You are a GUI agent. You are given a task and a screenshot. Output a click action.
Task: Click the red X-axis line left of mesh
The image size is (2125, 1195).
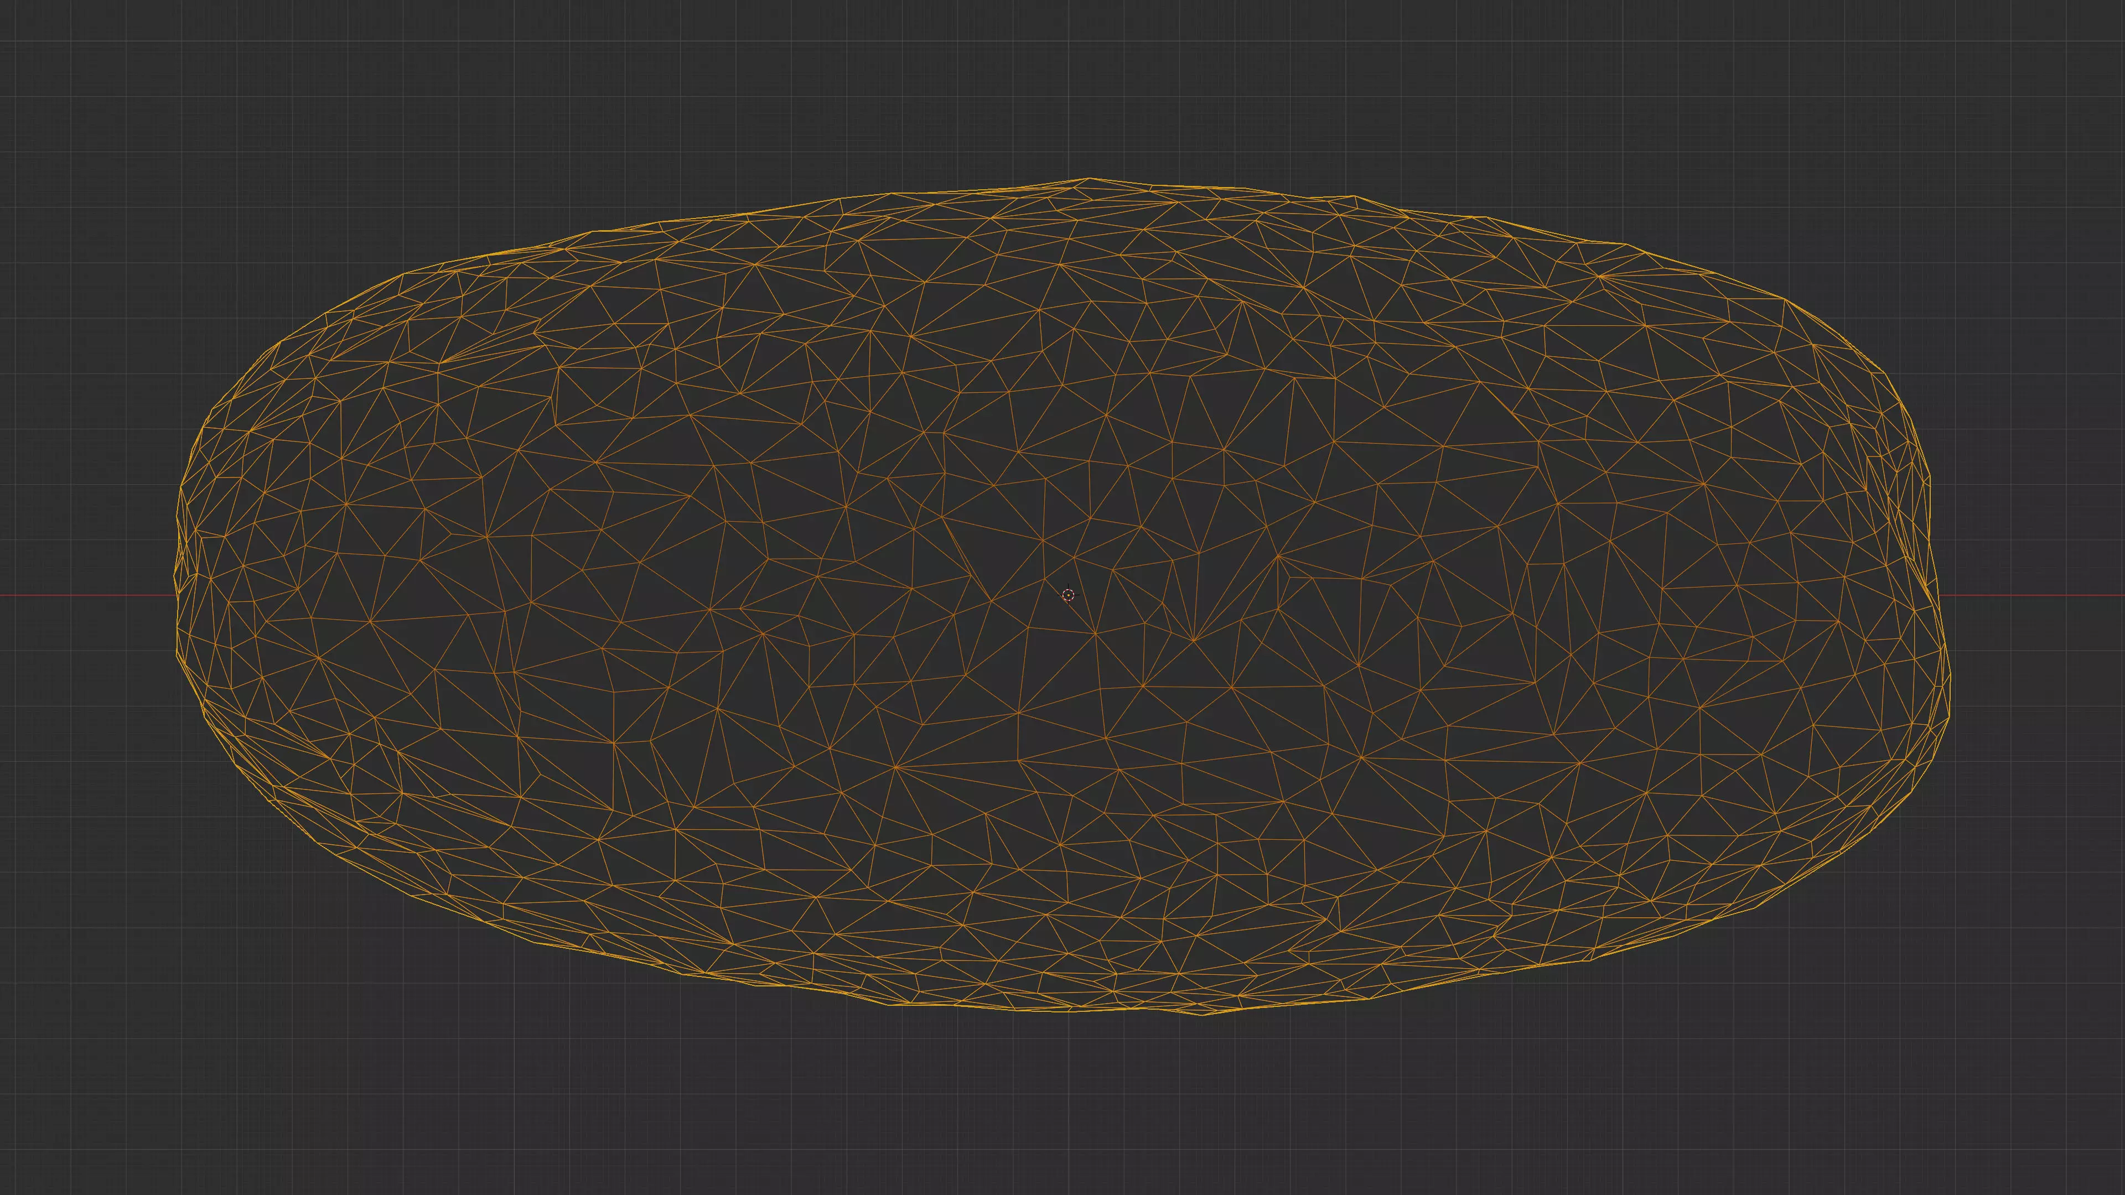tap(82, 595)
